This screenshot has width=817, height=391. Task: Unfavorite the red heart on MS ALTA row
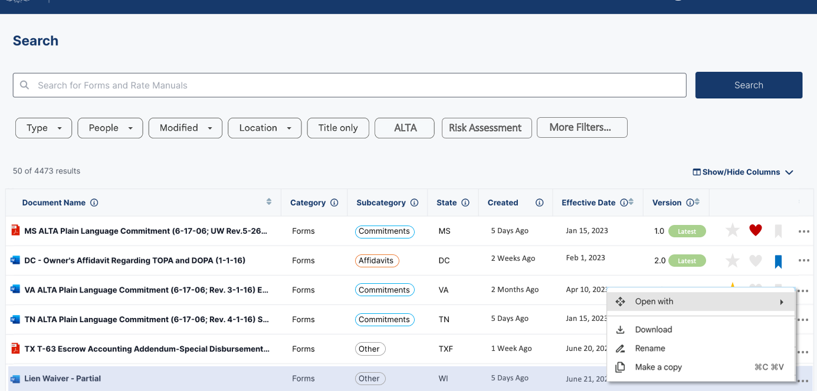[x=756, y=230]
